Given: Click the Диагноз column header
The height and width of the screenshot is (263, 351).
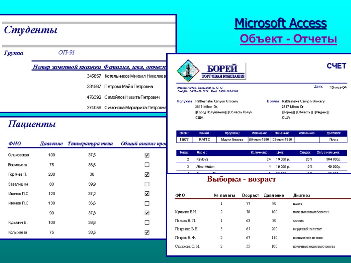Looking at the screenshot, I should point(302,196).
